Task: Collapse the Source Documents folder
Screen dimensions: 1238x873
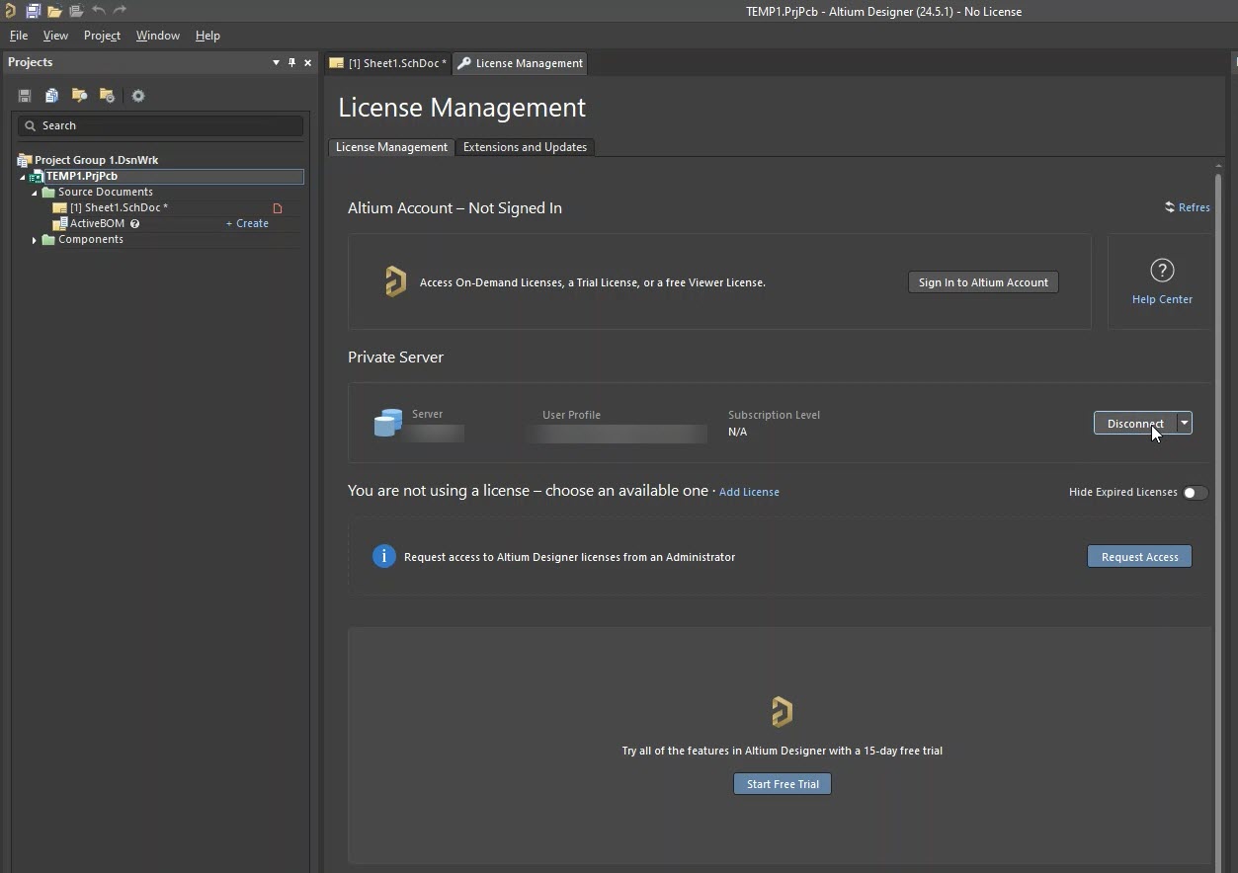Action: click(35, 193)
